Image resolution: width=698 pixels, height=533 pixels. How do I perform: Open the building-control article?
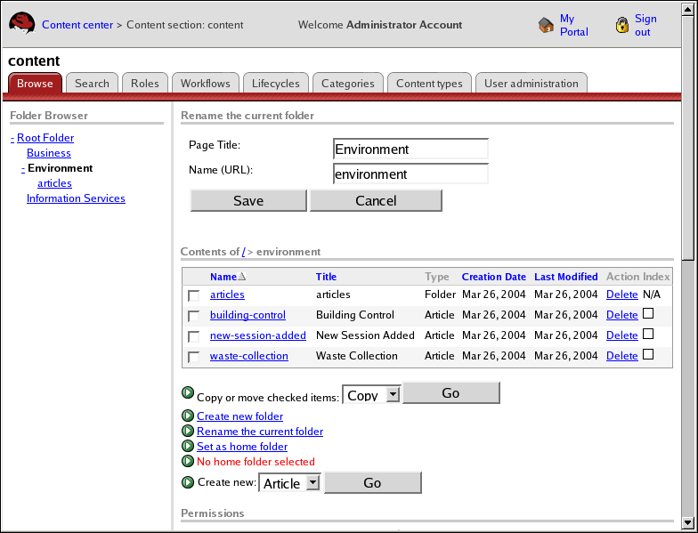point(248,315)
